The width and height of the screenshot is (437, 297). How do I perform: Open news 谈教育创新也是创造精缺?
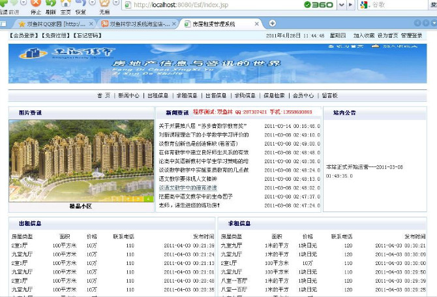[198, 144]
